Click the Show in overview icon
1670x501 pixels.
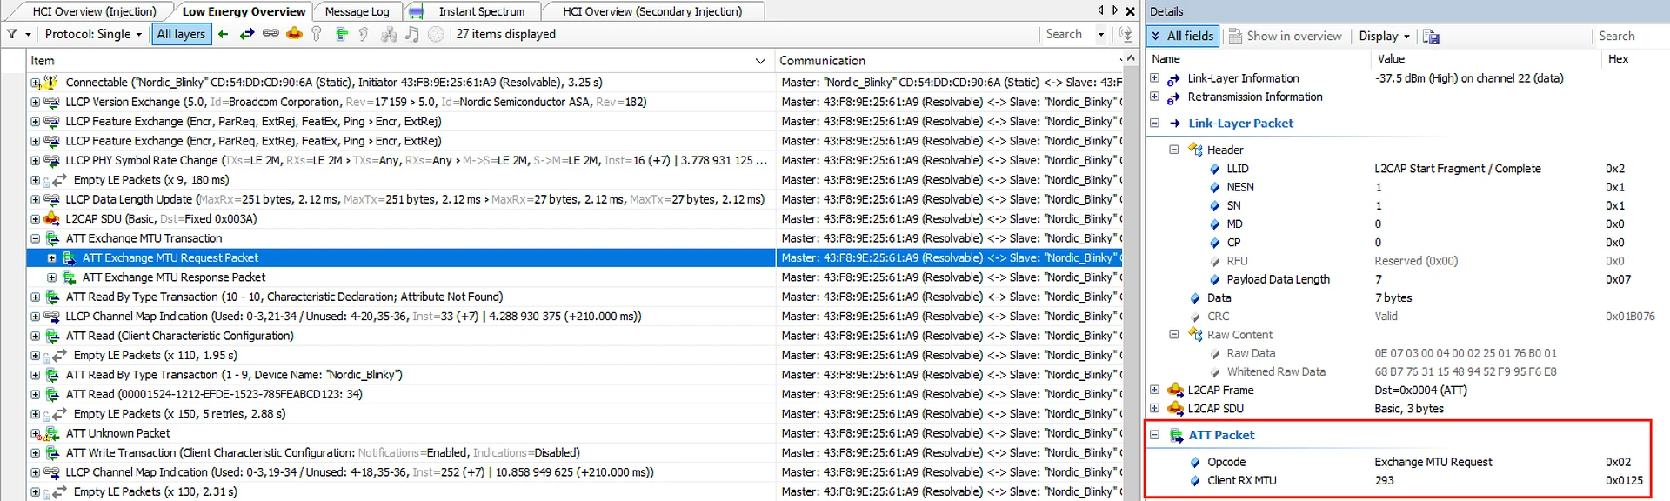pyautogui.click(x=1236, y=36)
